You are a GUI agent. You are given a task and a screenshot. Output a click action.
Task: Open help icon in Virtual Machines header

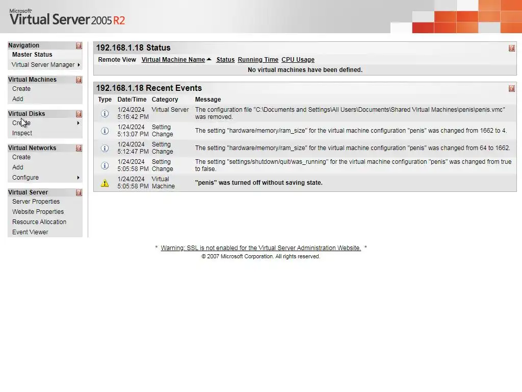point(79,80)
